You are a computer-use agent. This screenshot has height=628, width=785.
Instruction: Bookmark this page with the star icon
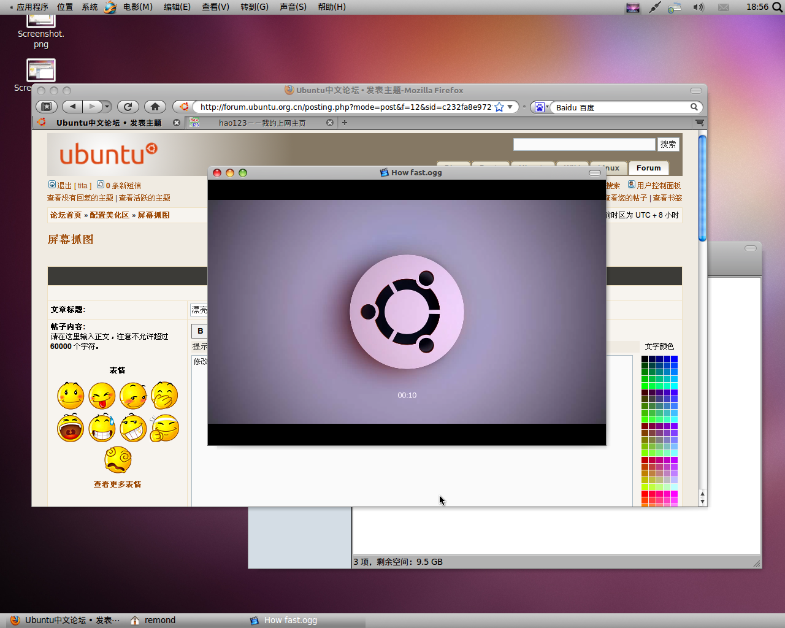click(x=499, y=107)
